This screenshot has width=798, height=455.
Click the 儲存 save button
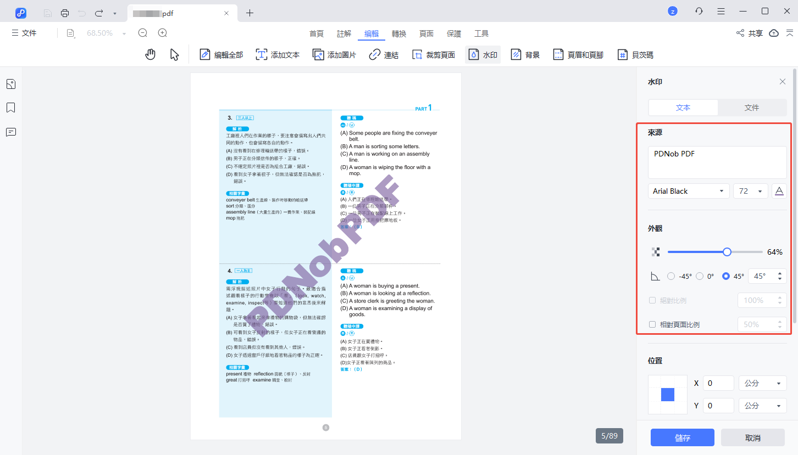click(682, 437)
